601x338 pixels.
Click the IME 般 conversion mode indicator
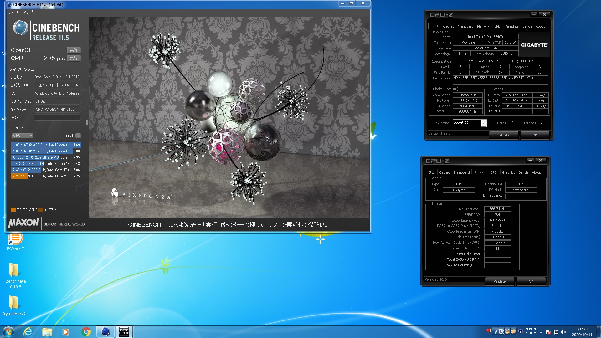pyautogui.click(x=501, y=331)
